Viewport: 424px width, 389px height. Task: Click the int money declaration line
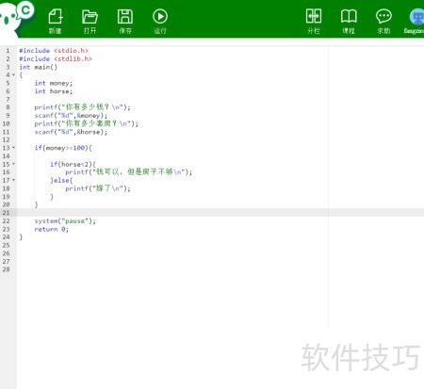[54, 83]
